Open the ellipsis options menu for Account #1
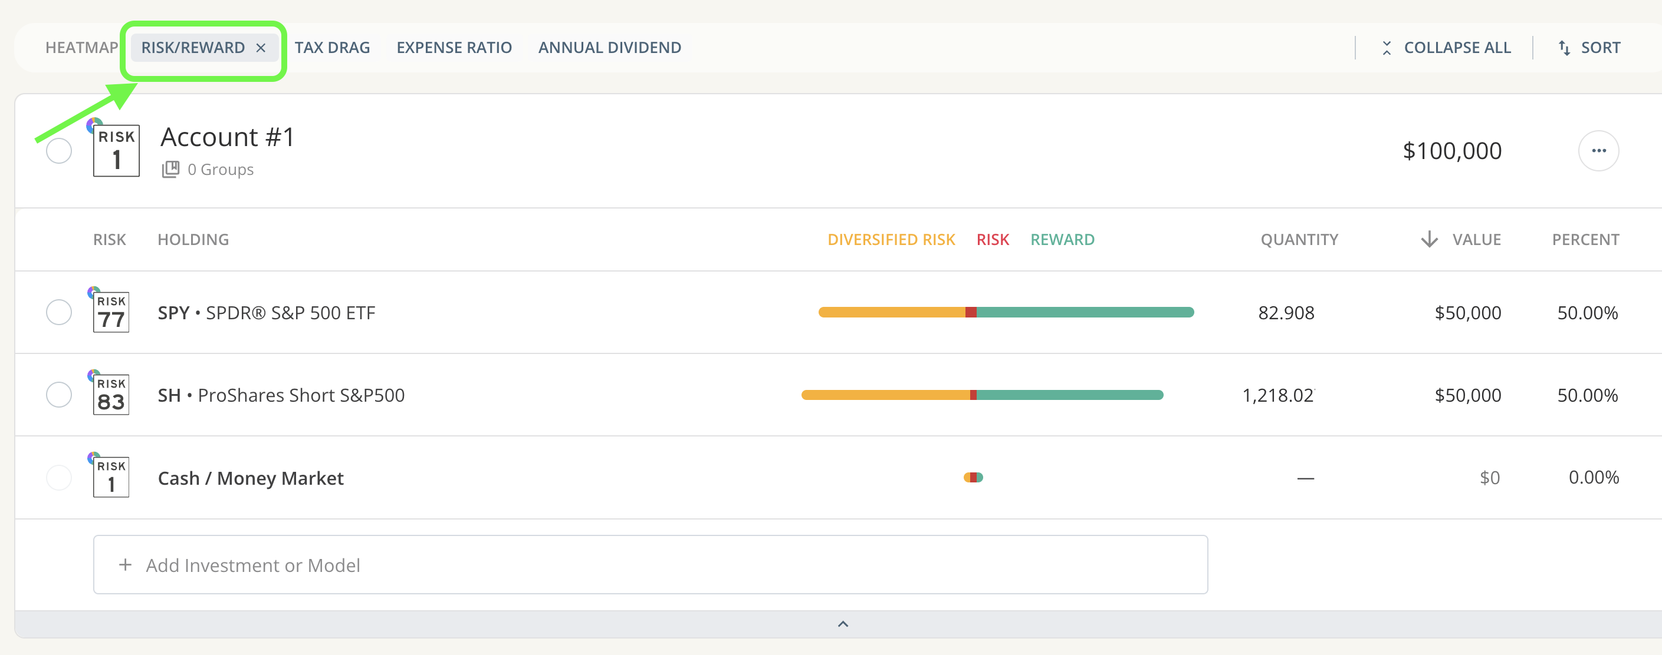This screenshot has height=655, width=1662. click(1599, 150)
